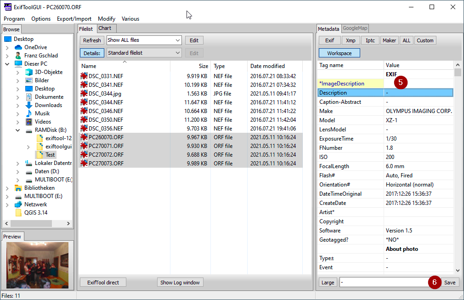464x300 pixels.
Task: Click the Downloads arrow icon in folder tree
Action: 29,105
